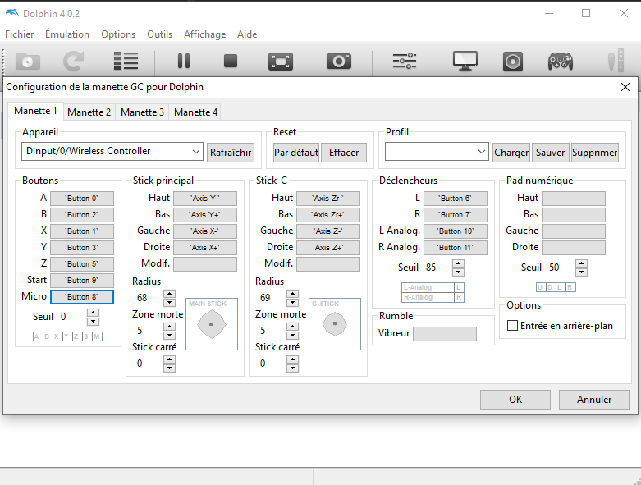Viewport: 641px width, 485px height.
Task: Expand the Appareil device dropdown
Action: point(195,152)
